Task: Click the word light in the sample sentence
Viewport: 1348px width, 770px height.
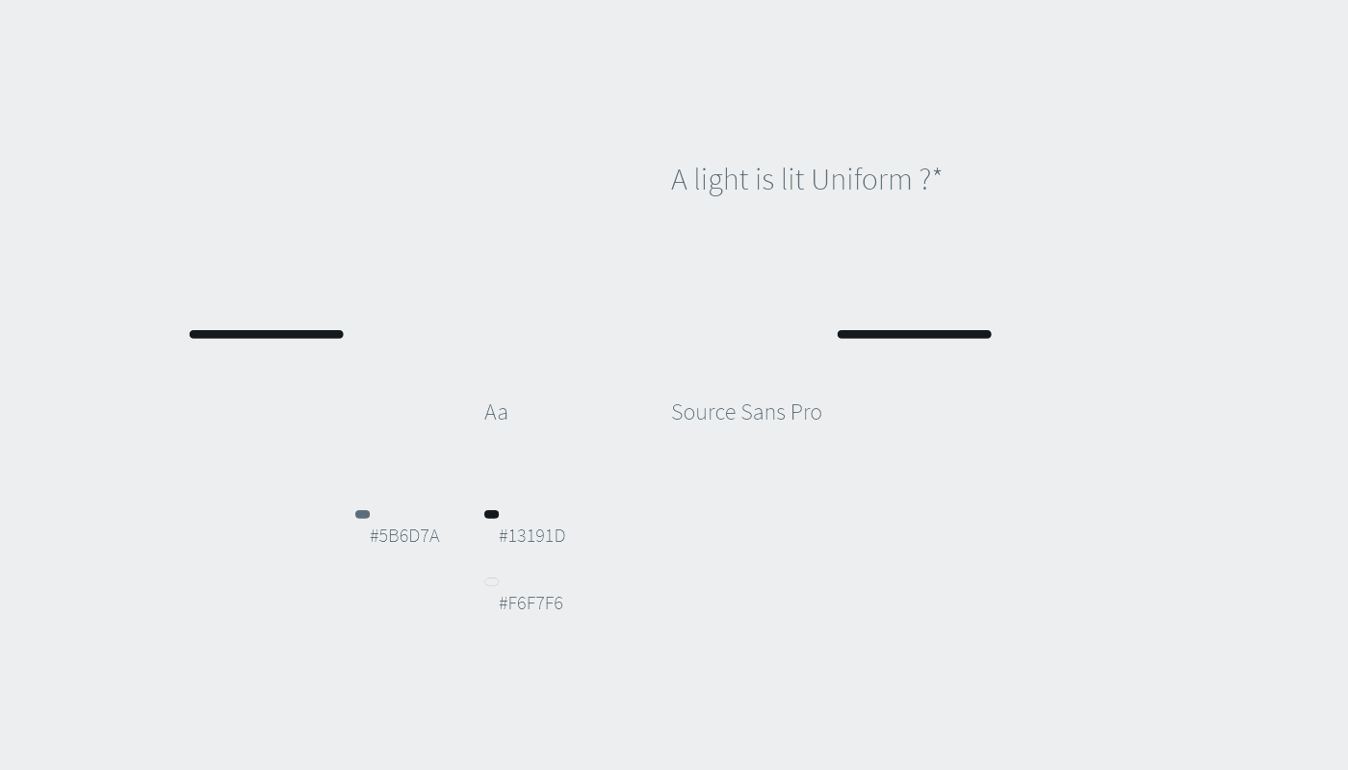Action: pyautogui.click(x=721, y=181)
